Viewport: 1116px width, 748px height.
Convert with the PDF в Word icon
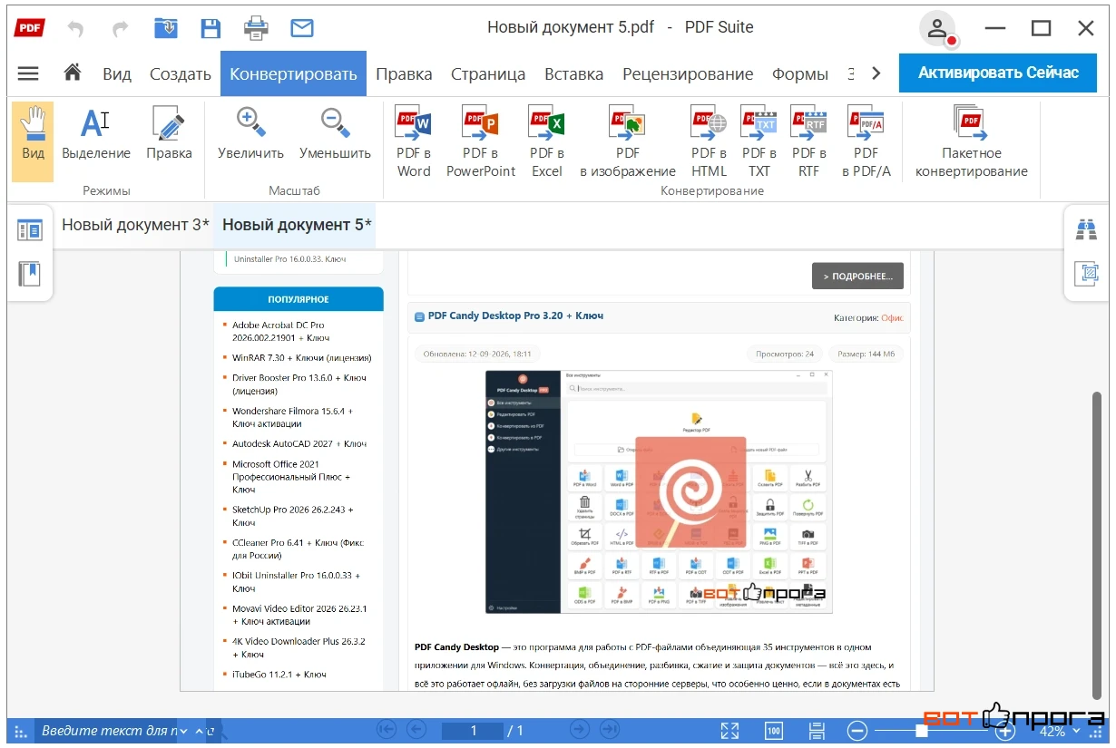(414, 142)
